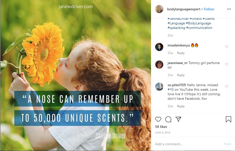Like imadeinkenya's comment
235x151 pixels.
227,47
